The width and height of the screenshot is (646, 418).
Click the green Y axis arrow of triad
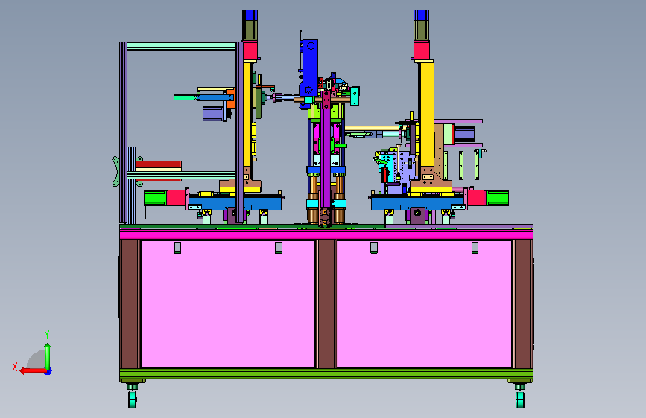[x=48, y=356]
